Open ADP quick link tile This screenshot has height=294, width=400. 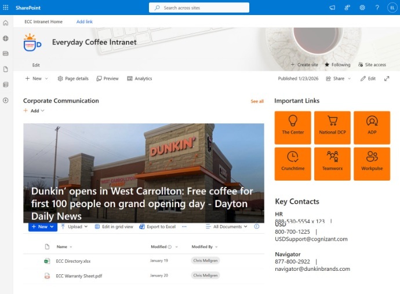[372, 128]
